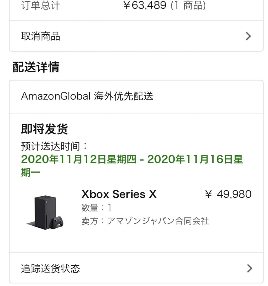Open the Xbox Series X product thumbnail
268x286 pixels.
click(x=45, y=212)
